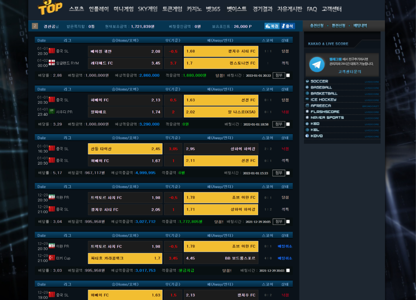Click the TOP site logo
Image resolution: width=416 pixels, height=300 pixels.
(x=50, y=7)
